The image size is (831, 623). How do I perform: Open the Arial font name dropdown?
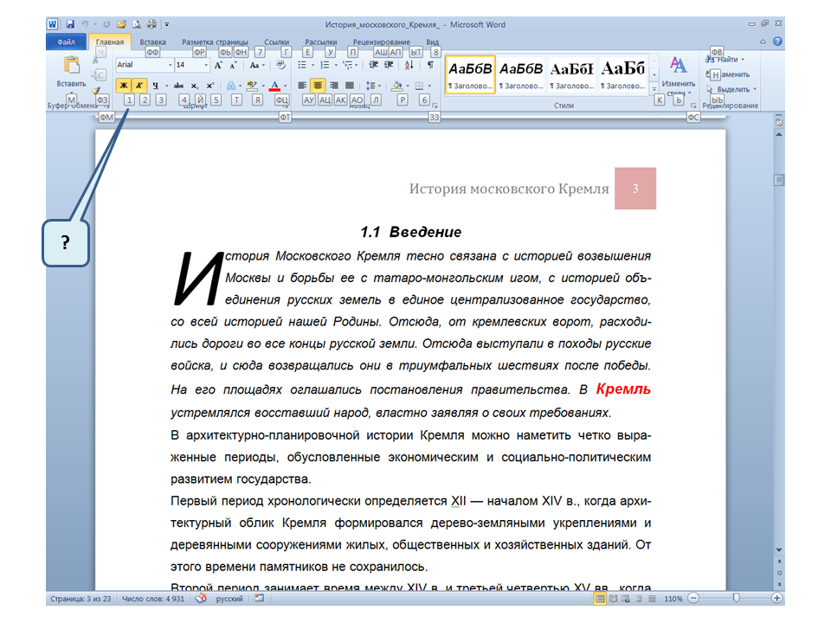click(170, 65)
